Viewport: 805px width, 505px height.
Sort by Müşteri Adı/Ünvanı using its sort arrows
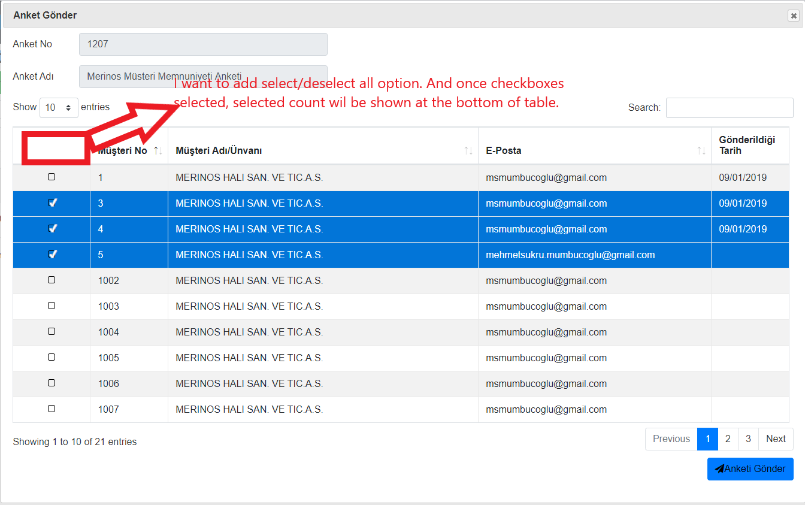point(468,150)
